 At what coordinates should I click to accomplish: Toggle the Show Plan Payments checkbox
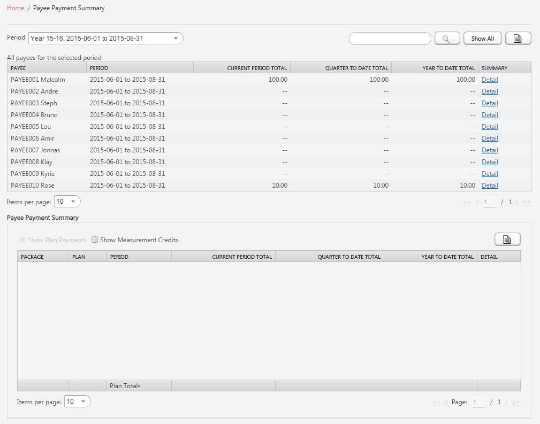[x=22, y=240]
